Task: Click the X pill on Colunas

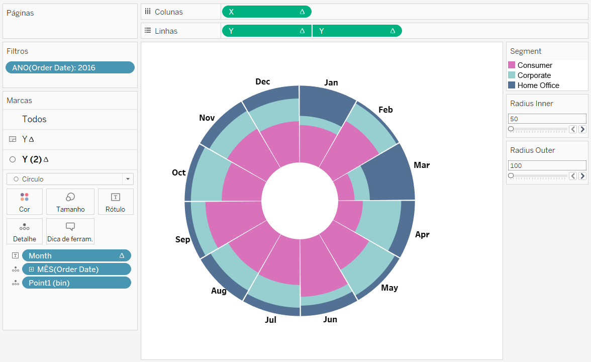Action: tap(267, 12)
